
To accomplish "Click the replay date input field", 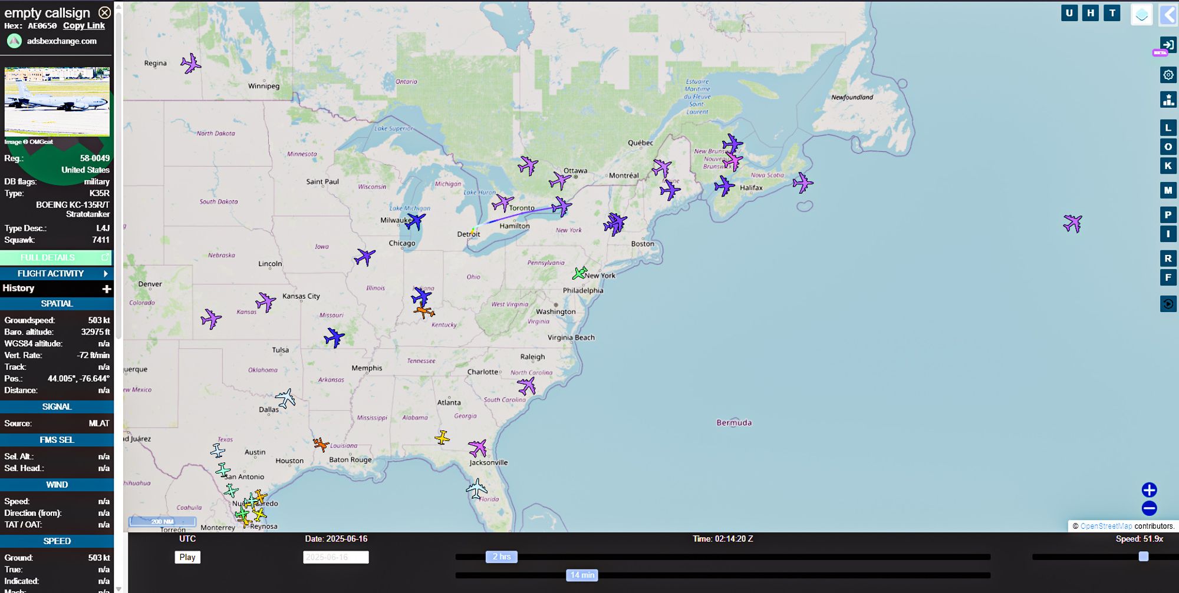I will pyautogui.click(x=336, y=557).
